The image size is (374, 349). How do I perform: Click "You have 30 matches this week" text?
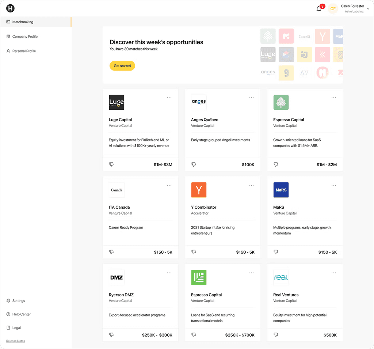pyautogui.click(x=134, y=49)
